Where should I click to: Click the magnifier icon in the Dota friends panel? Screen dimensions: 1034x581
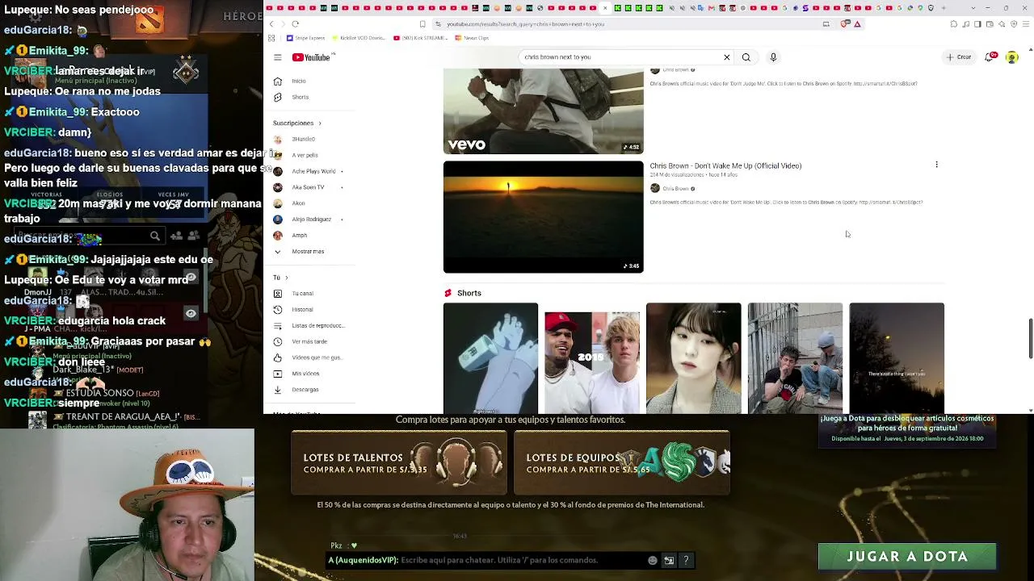(154, 236)
